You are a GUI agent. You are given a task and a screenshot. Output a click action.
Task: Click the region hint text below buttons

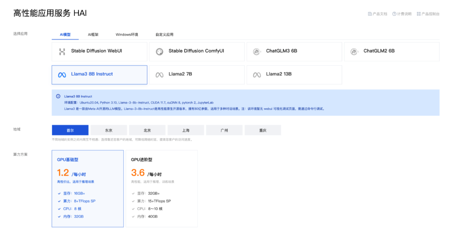coord(122,140)
